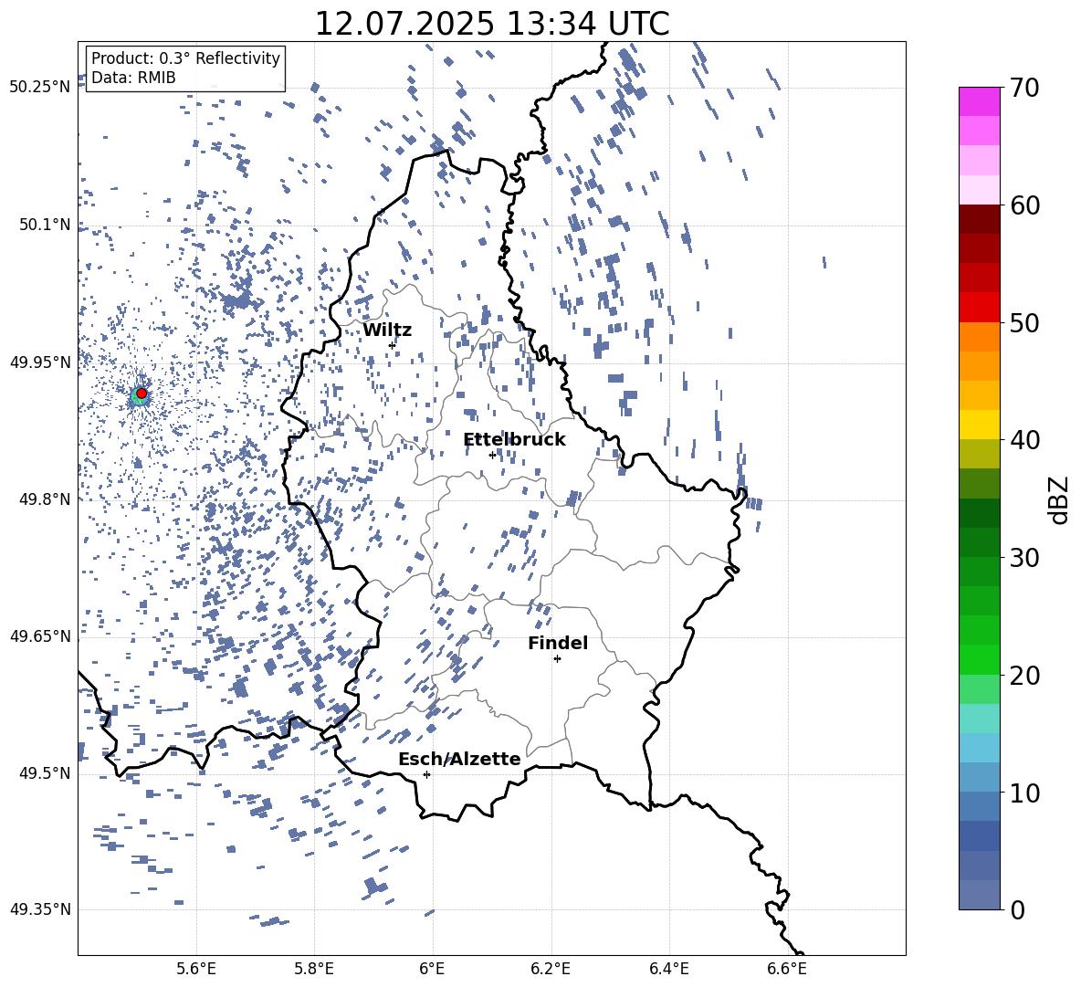The width and height of the screenshot is (1081, 987).
Task: Click the Findel city label
Action: (x=558, y=643)
